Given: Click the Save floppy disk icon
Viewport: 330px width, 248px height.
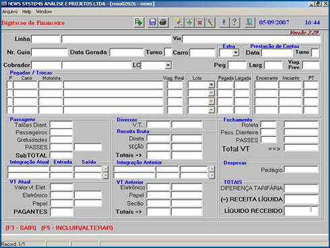Looking at the screenshot, I should pos(152,22).
